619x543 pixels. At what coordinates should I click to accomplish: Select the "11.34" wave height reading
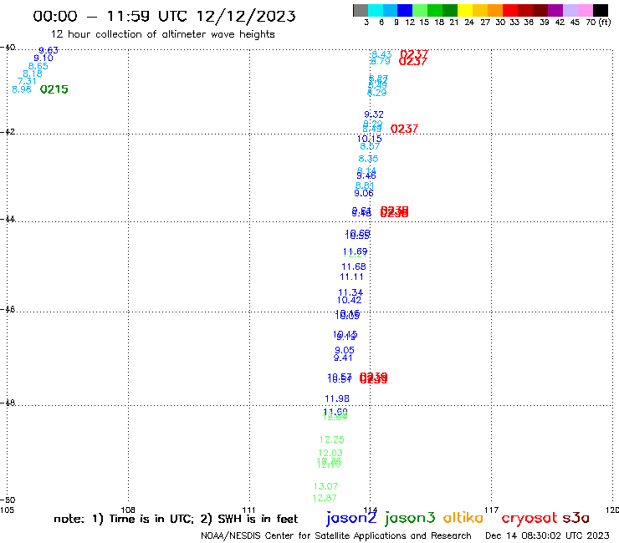pos(350,292)
